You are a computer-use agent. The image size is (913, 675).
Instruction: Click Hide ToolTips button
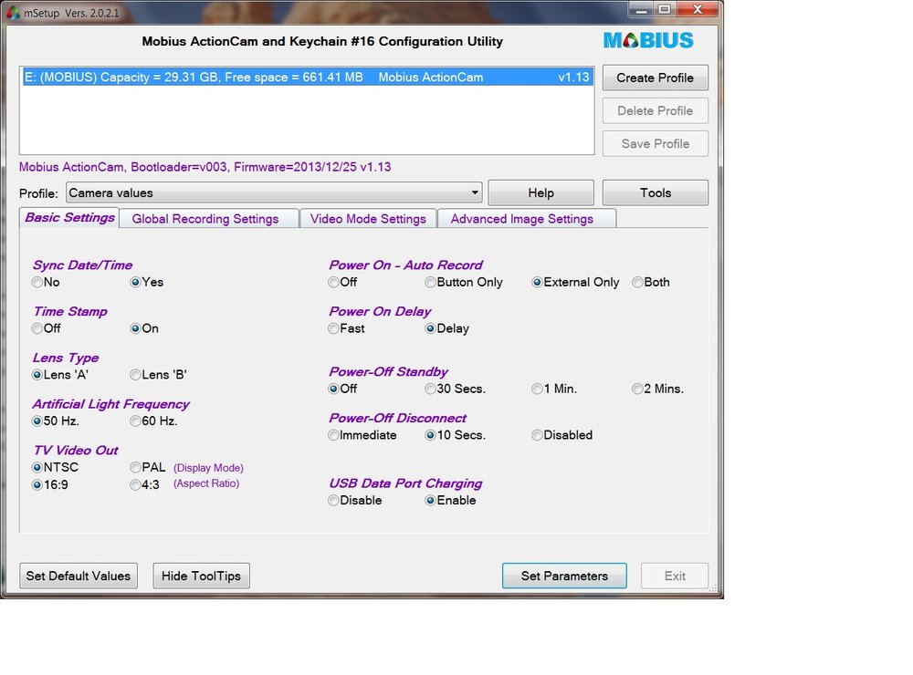[202, 576]
